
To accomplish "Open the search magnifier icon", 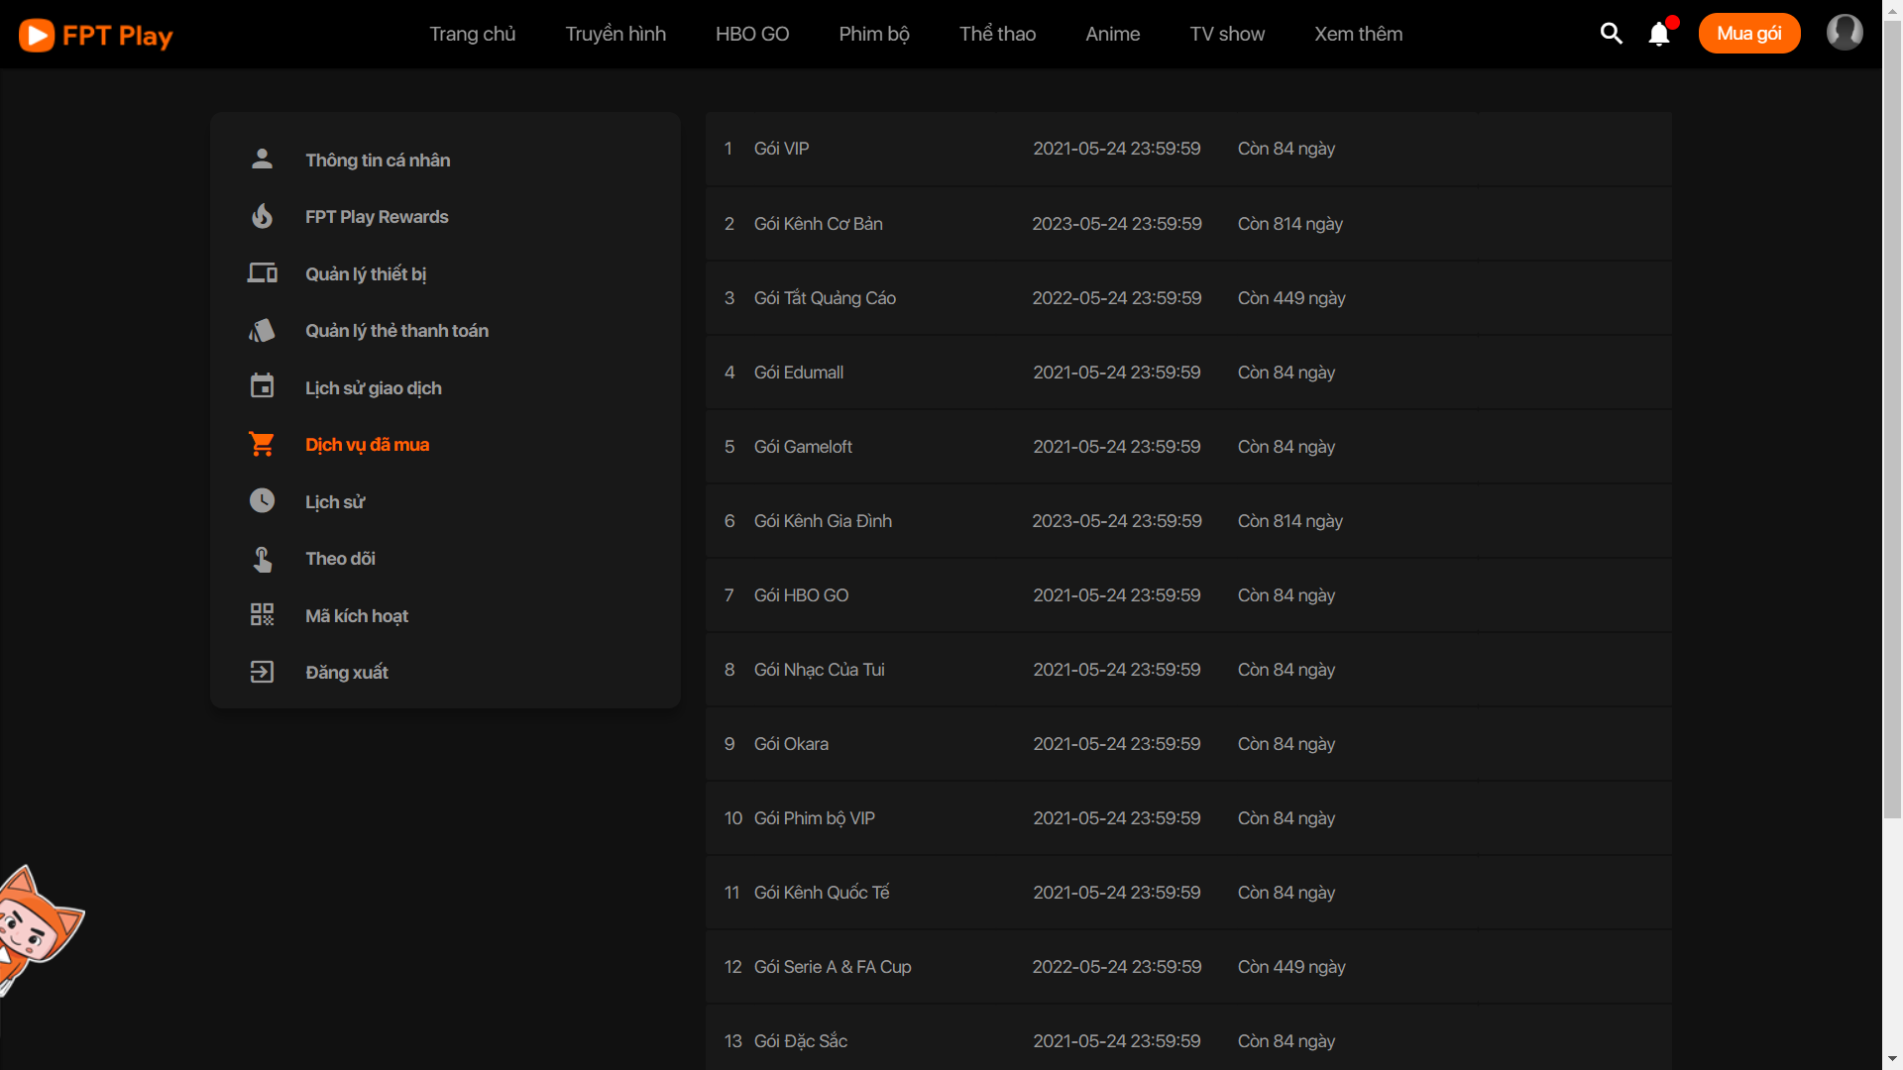I will (1612, 34).
